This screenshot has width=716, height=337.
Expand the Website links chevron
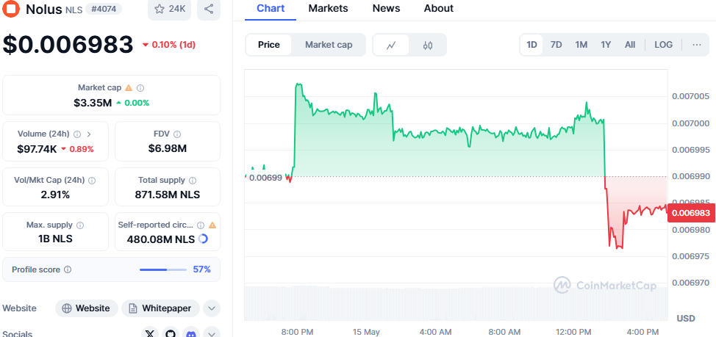(x=211, y=308)
